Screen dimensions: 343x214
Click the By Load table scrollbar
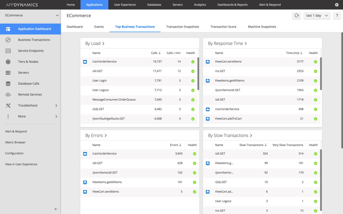click(x=198, y=74)
